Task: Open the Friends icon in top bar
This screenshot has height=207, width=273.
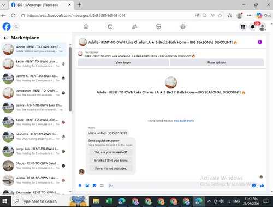Action: pos(134,27)
